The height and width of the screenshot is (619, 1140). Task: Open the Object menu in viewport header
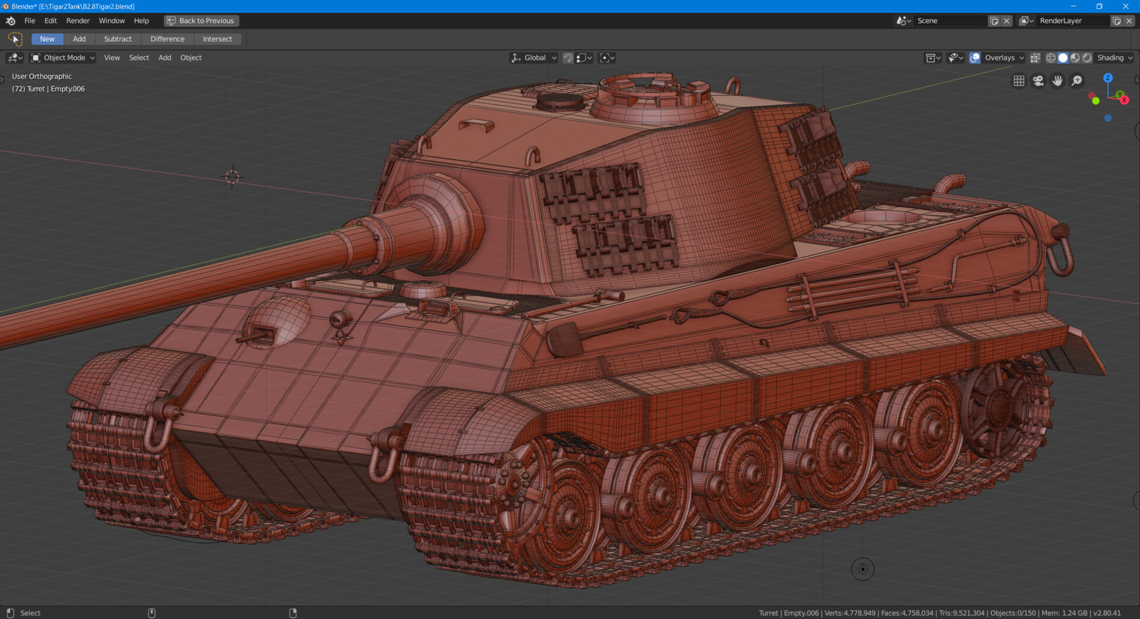pyautogui.click(x=191, y=58)
